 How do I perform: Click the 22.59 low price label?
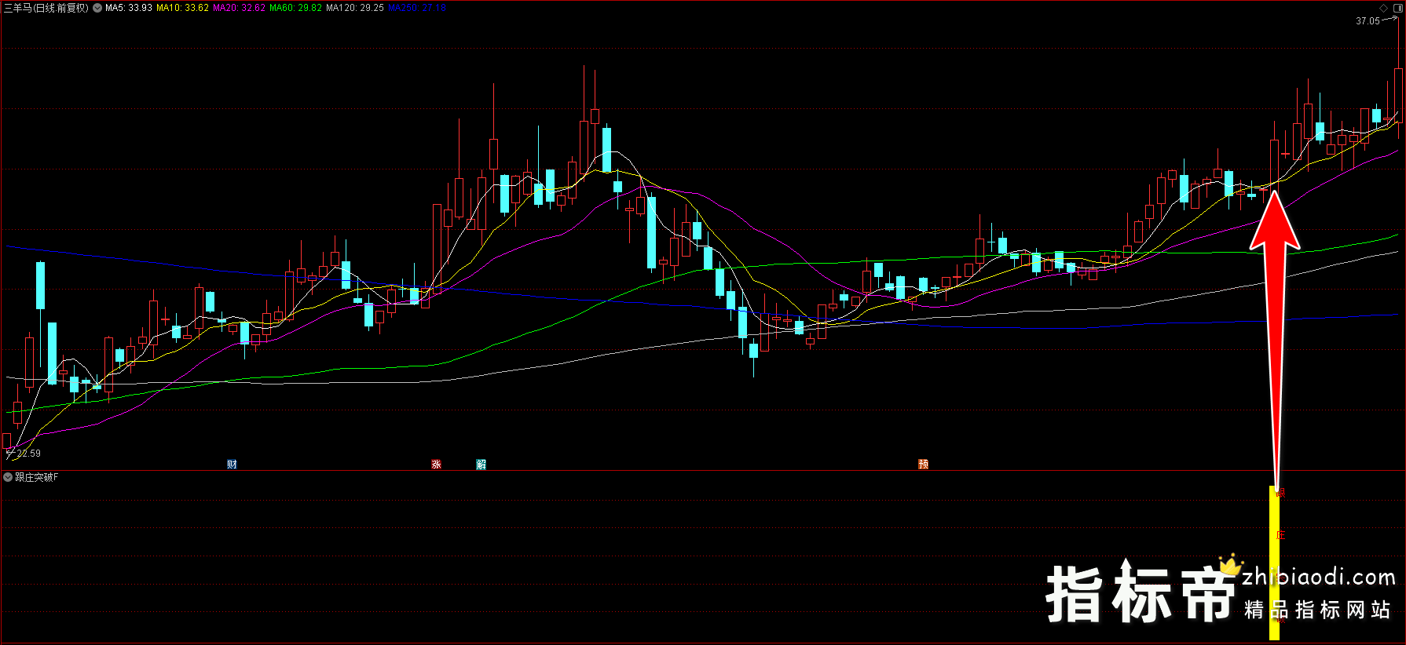click(29, 454)
